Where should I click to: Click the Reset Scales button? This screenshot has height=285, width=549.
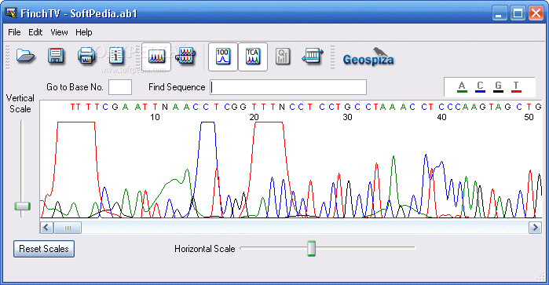(x=44, y=249)
